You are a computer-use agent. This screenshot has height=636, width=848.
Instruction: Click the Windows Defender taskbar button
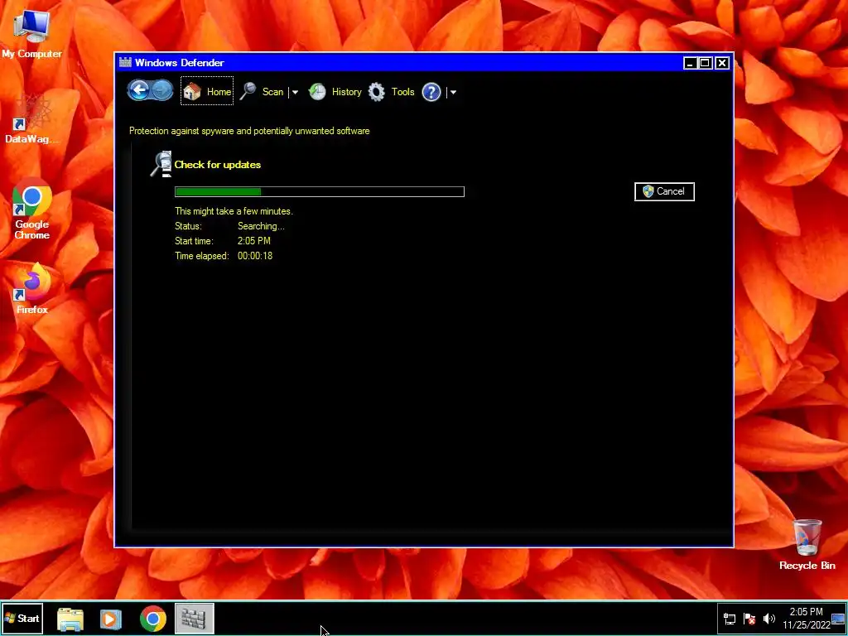[194, 618]
